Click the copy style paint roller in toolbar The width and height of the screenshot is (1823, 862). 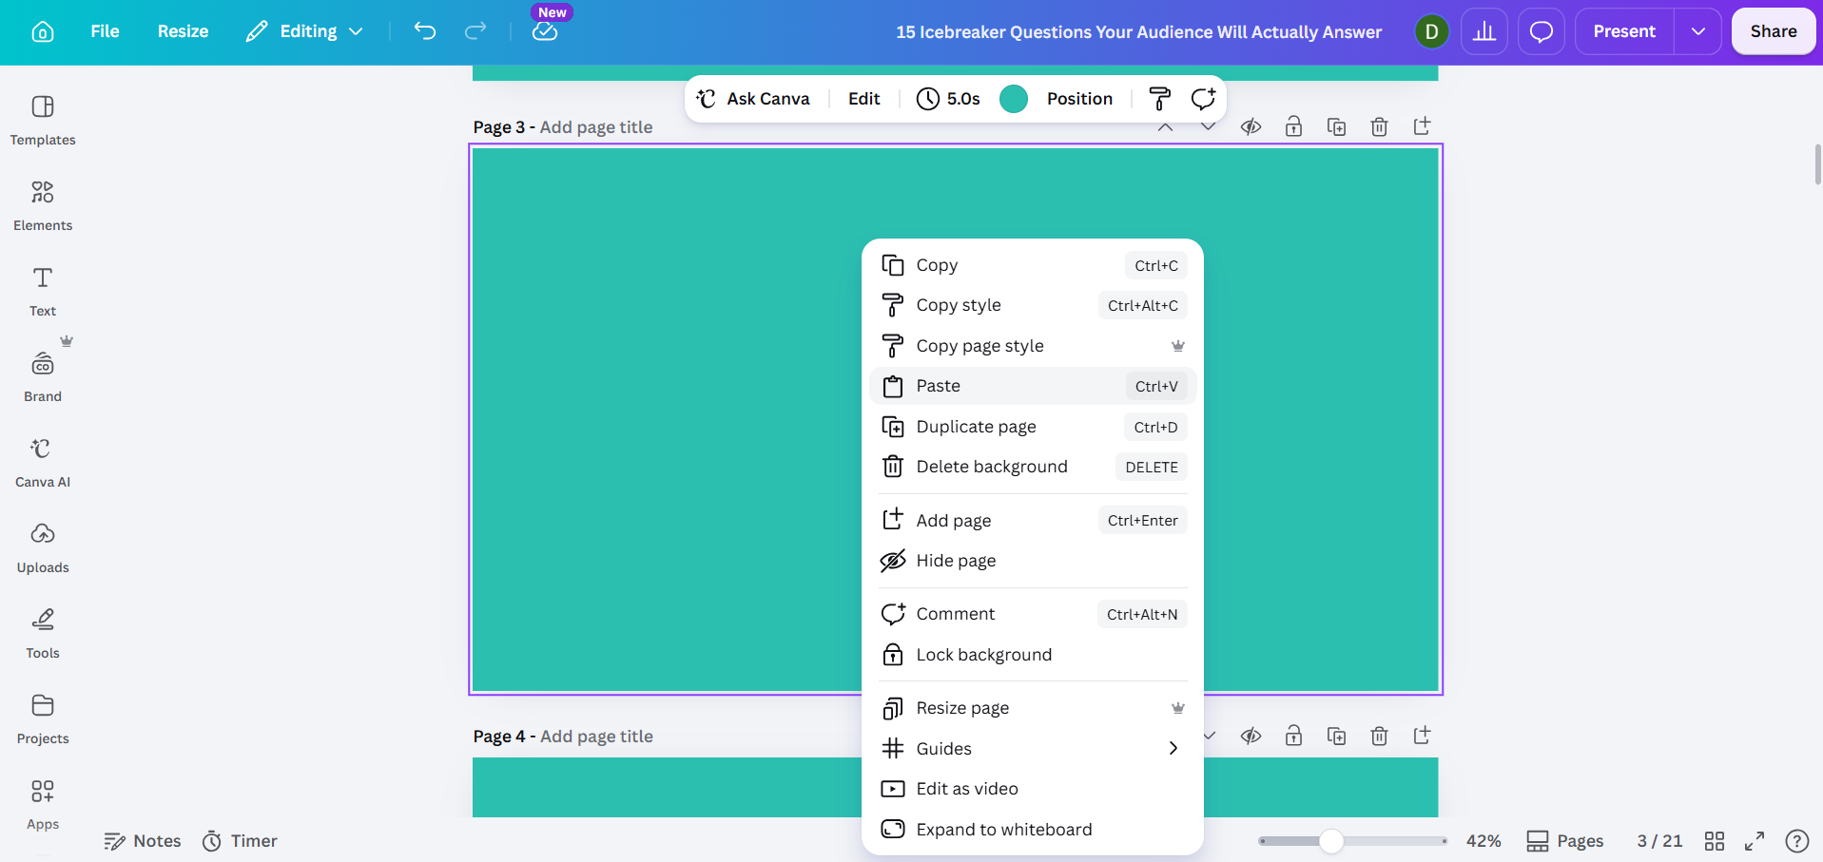click(1160, 99)
